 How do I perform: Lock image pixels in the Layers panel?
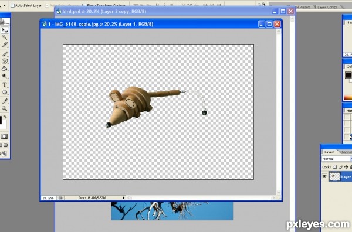click(x=340, y=167)
